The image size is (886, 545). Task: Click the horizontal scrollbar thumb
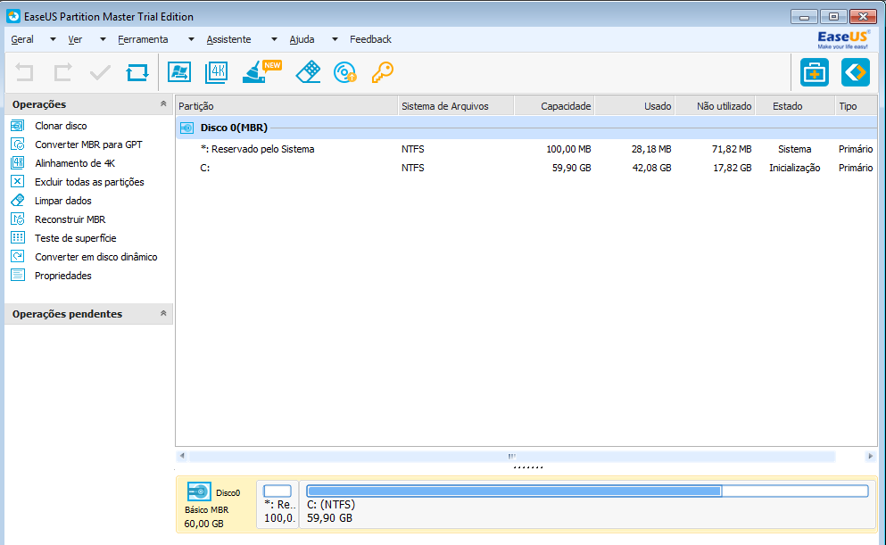point(512,456)
